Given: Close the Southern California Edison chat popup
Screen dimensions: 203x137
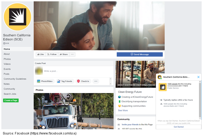Looking at the screenshot, I should [x=198, y=77].
